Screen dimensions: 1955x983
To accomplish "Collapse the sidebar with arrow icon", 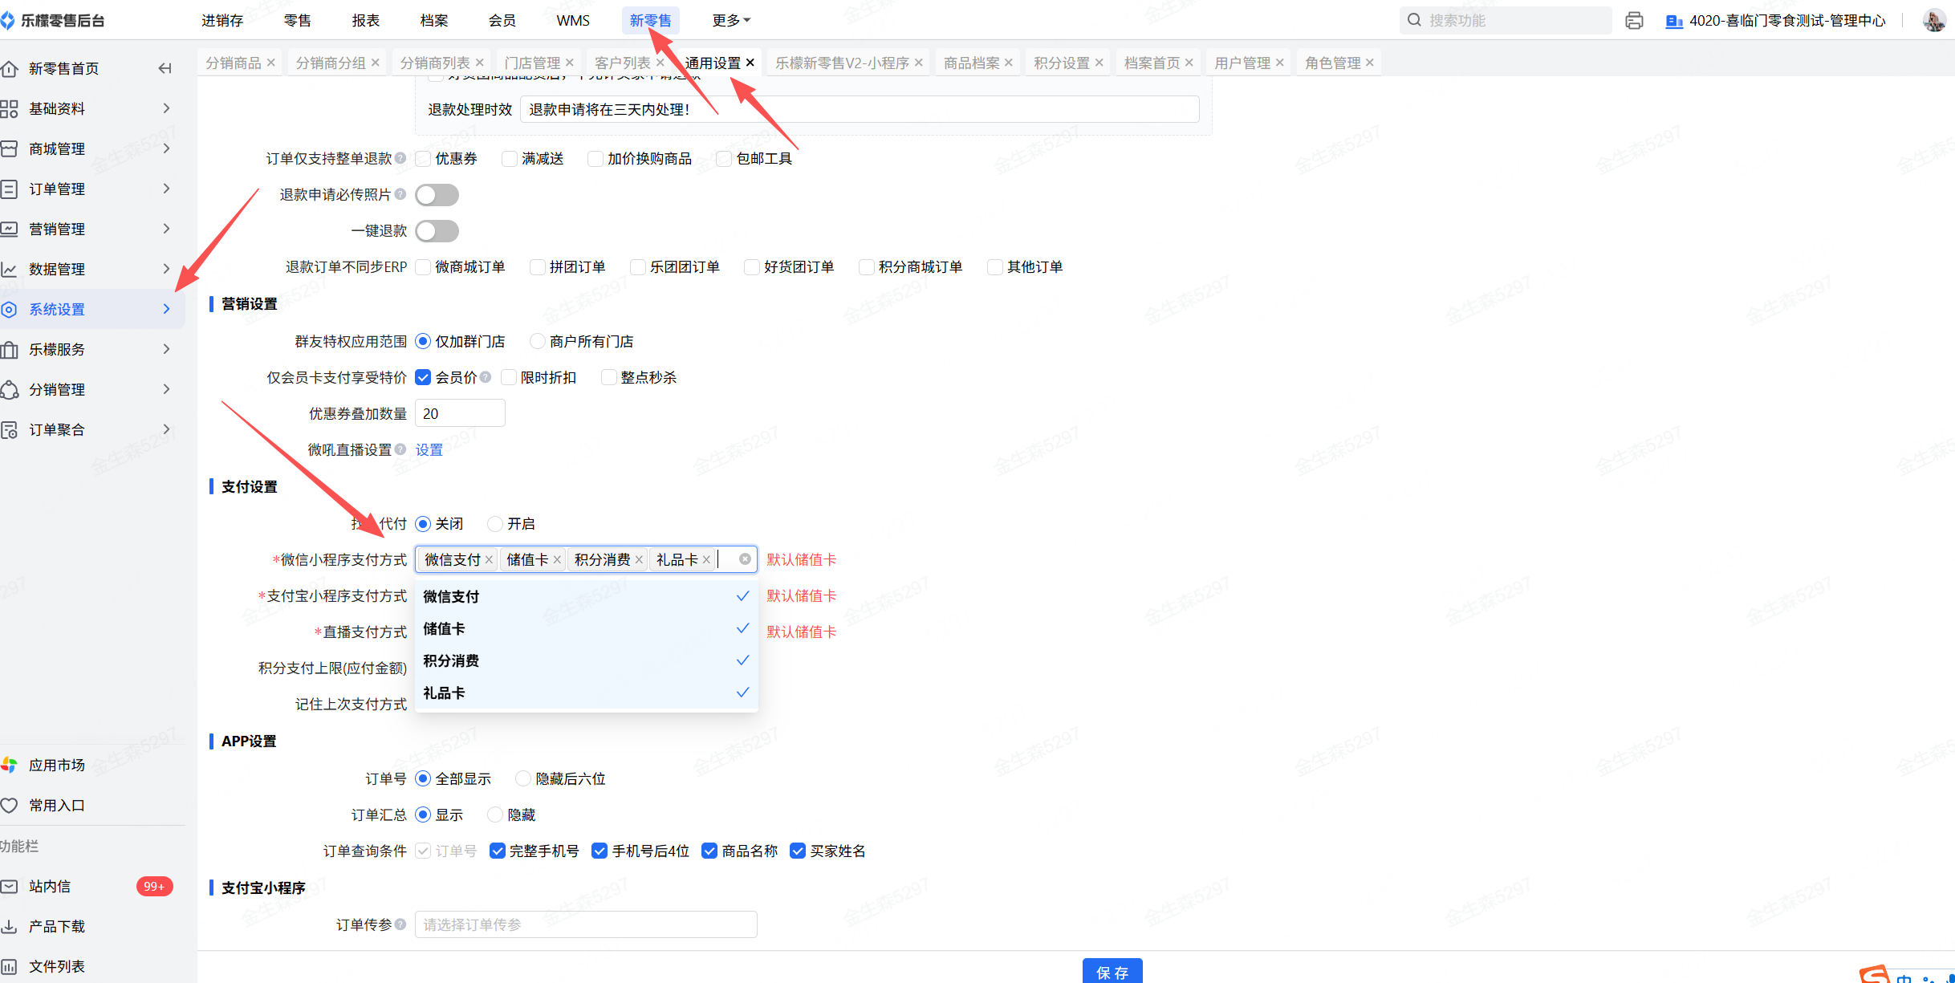I will pyautogui.click(x=165, y=68).
